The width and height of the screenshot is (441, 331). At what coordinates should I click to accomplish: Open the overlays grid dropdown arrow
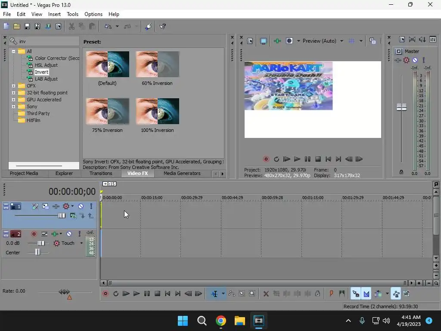click(361, 41)
